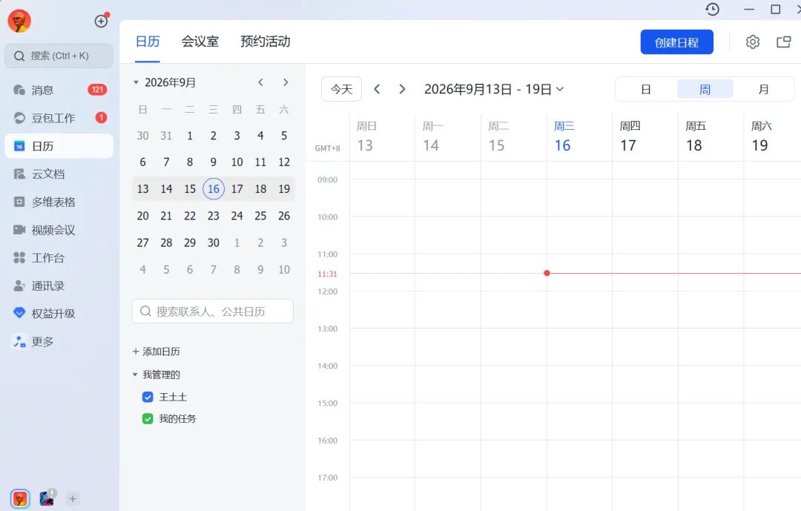
Task: Expand the 2026年9月13日 - 19日 date range dropdown
Action: coord(493,90)
